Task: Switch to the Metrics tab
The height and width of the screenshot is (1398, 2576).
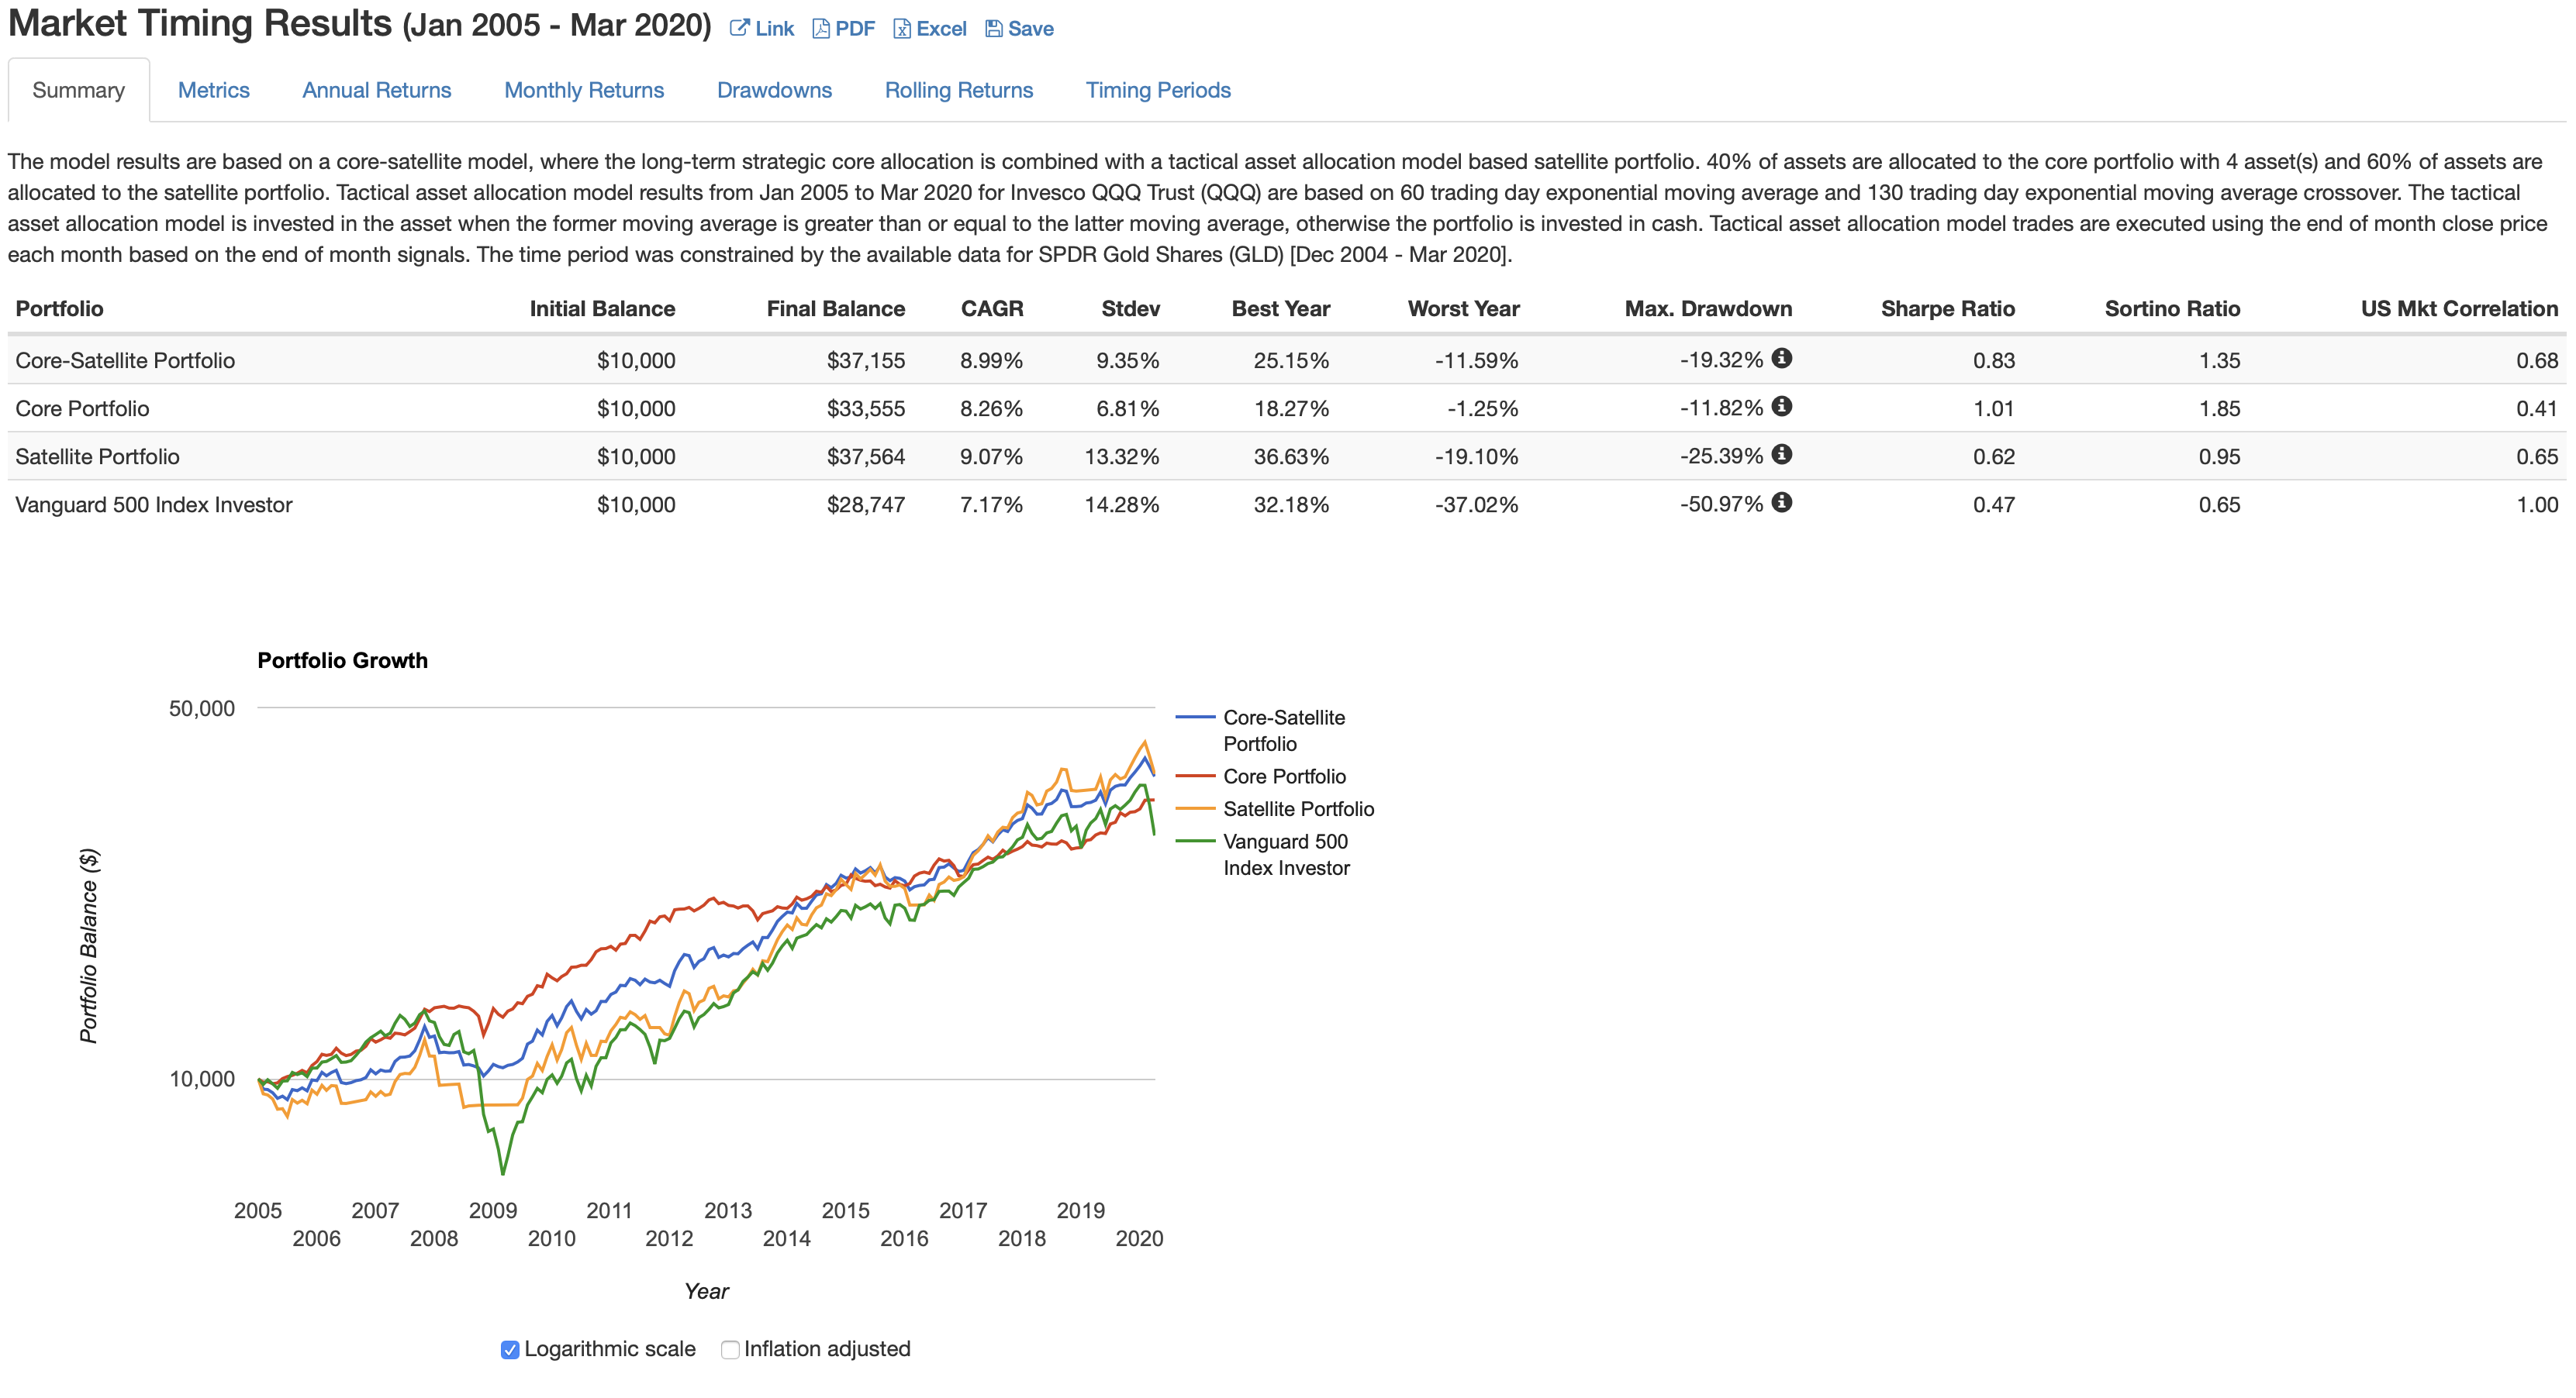Action: (214, 90)
